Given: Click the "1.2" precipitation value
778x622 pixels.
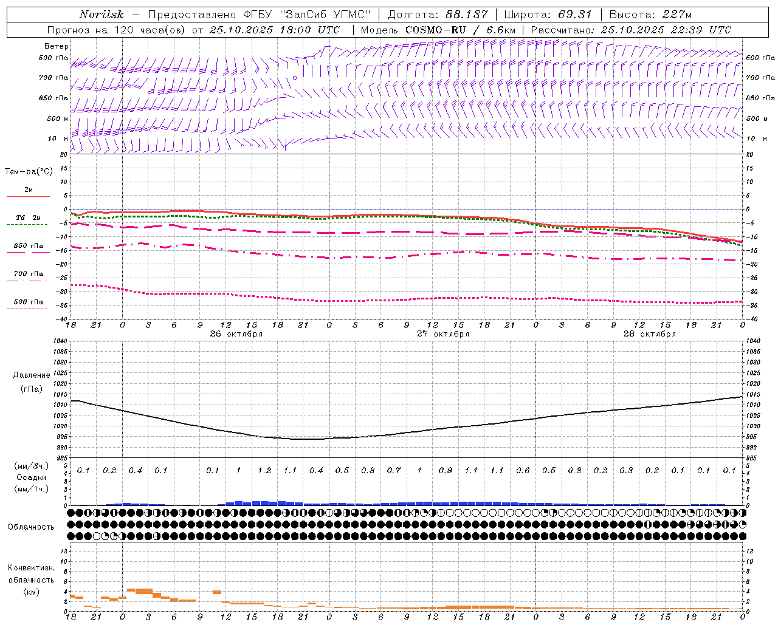Looking at the screenshot, I should click(264, 470).
